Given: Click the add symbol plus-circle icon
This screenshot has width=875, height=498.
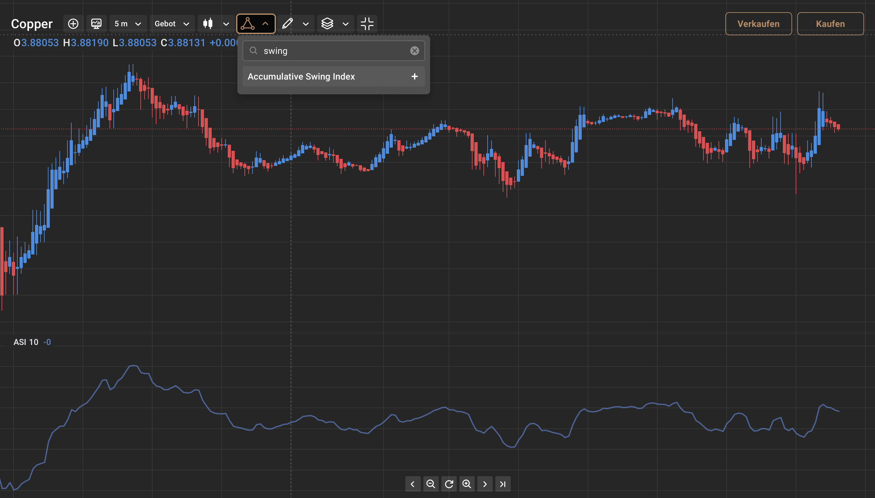Looking at the screenshot, I should (73, 24).
